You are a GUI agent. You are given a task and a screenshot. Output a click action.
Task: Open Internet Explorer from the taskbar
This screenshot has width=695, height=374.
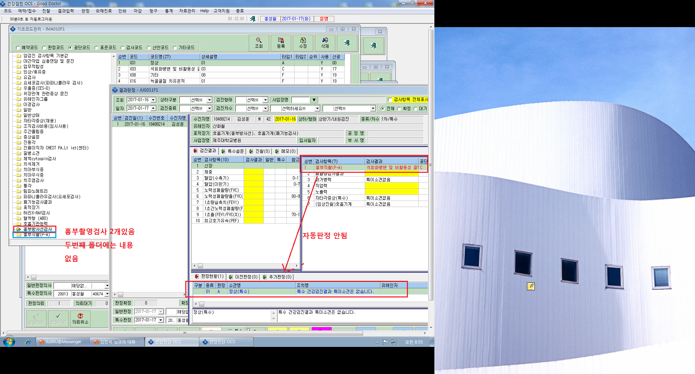(x=27, y=342)
